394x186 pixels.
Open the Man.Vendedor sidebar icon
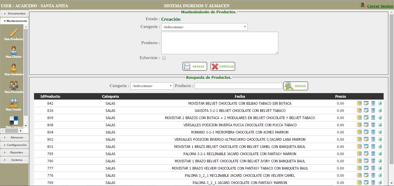click(14, 68)
